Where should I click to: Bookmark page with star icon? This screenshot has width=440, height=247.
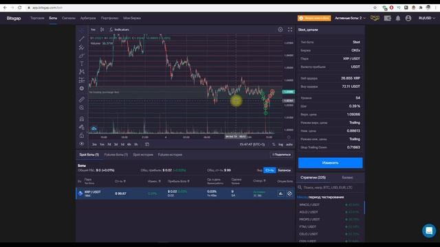click(375, 8)
